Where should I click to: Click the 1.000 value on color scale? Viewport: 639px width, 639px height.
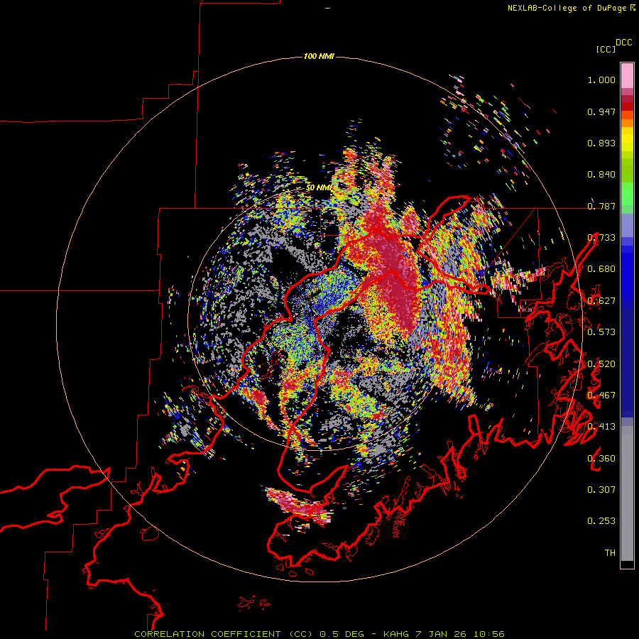(x=601, y=80)
